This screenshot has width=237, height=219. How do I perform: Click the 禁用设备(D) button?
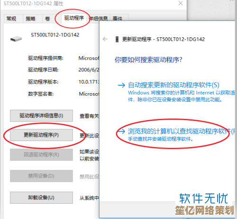pos(41,176)
